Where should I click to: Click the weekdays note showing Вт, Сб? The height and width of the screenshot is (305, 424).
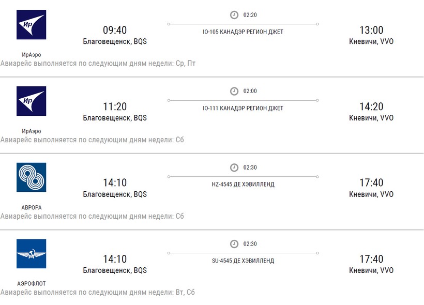coord(98,293)
